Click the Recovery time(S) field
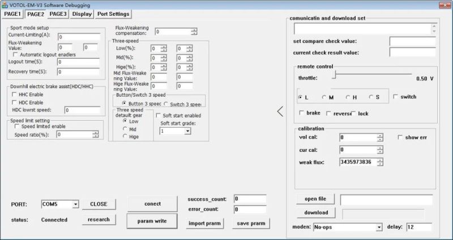453x240 pixels. coord(78,72)
